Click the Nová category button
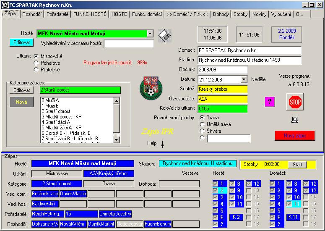Screen dimensions: 325x231 (21, 102)
